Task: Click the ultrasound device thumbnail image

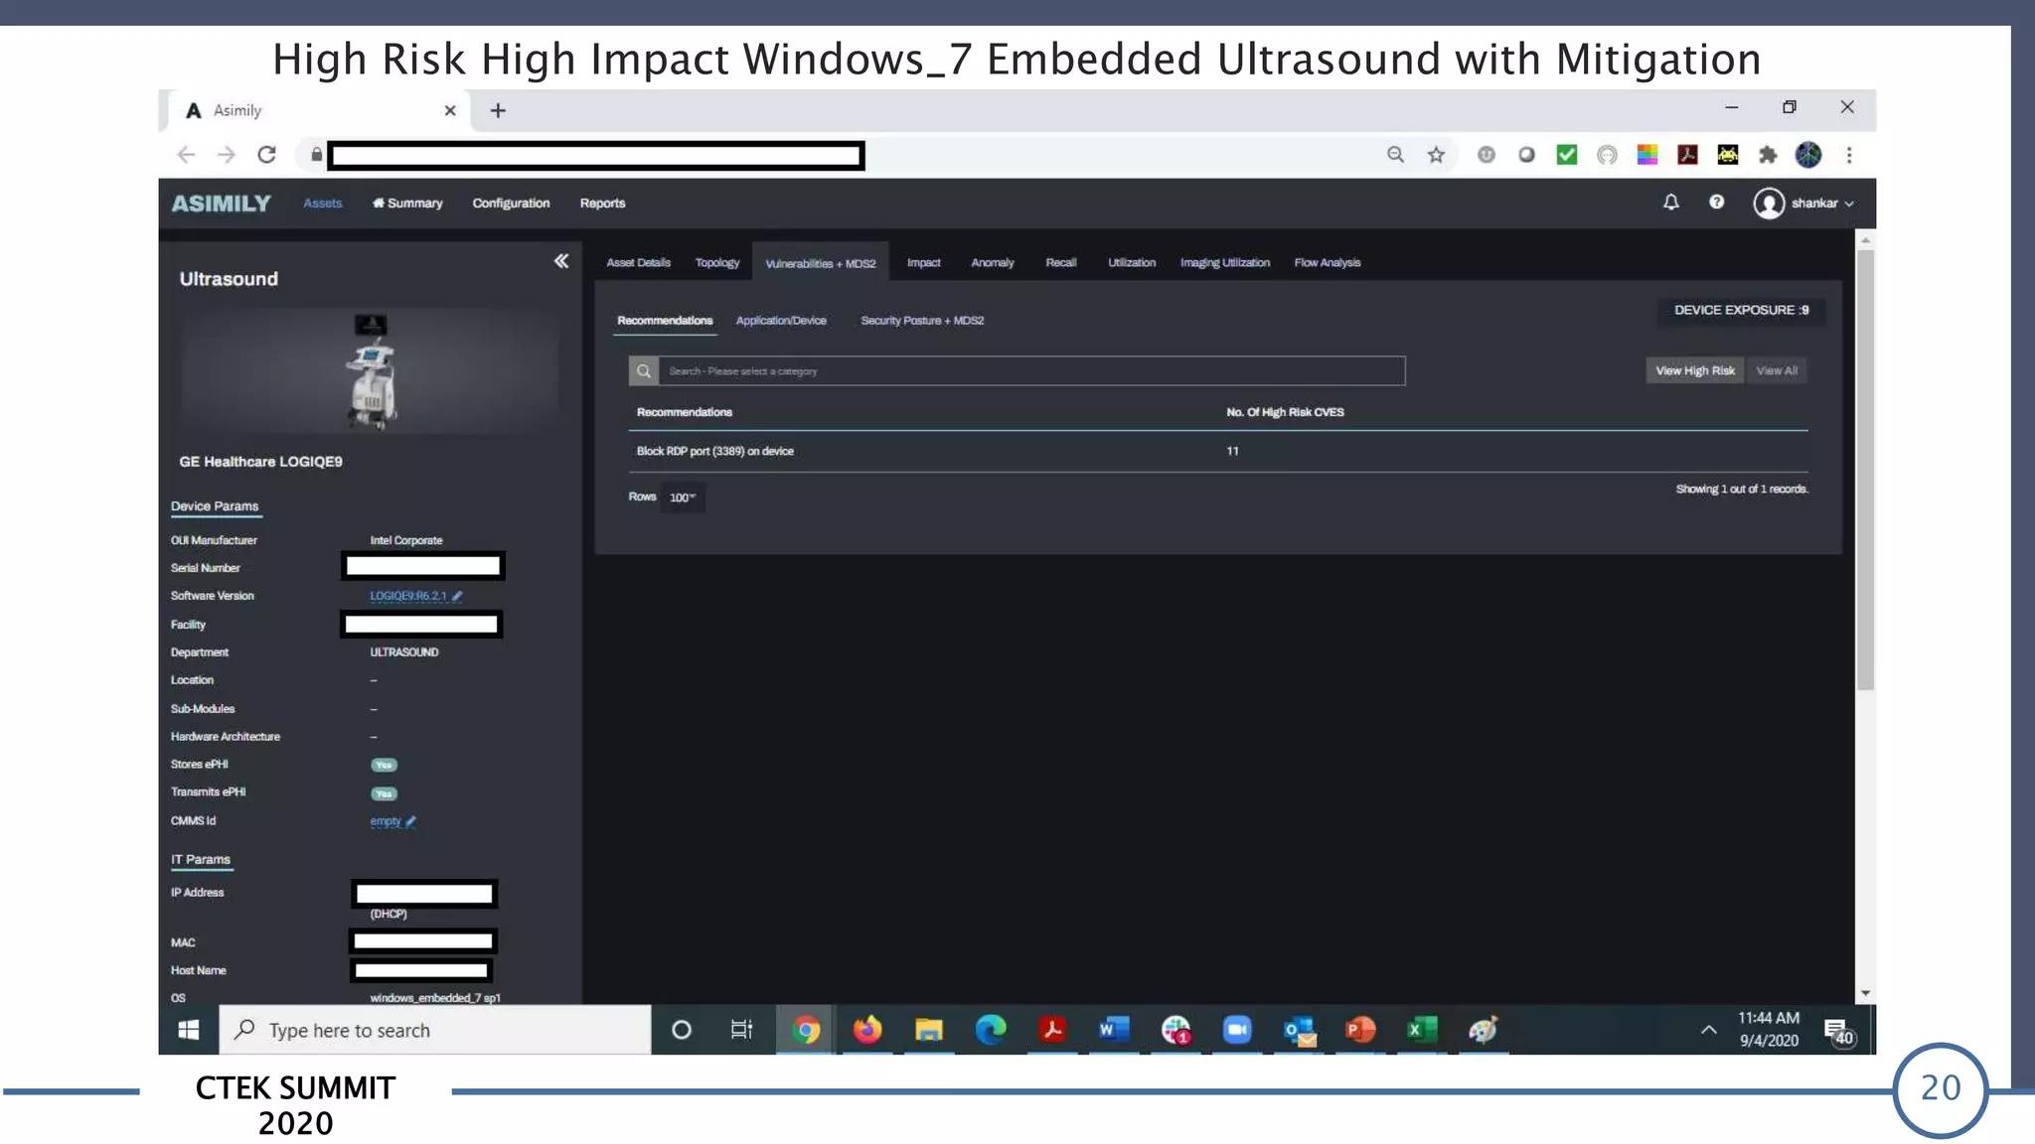Action: (372, 370)
